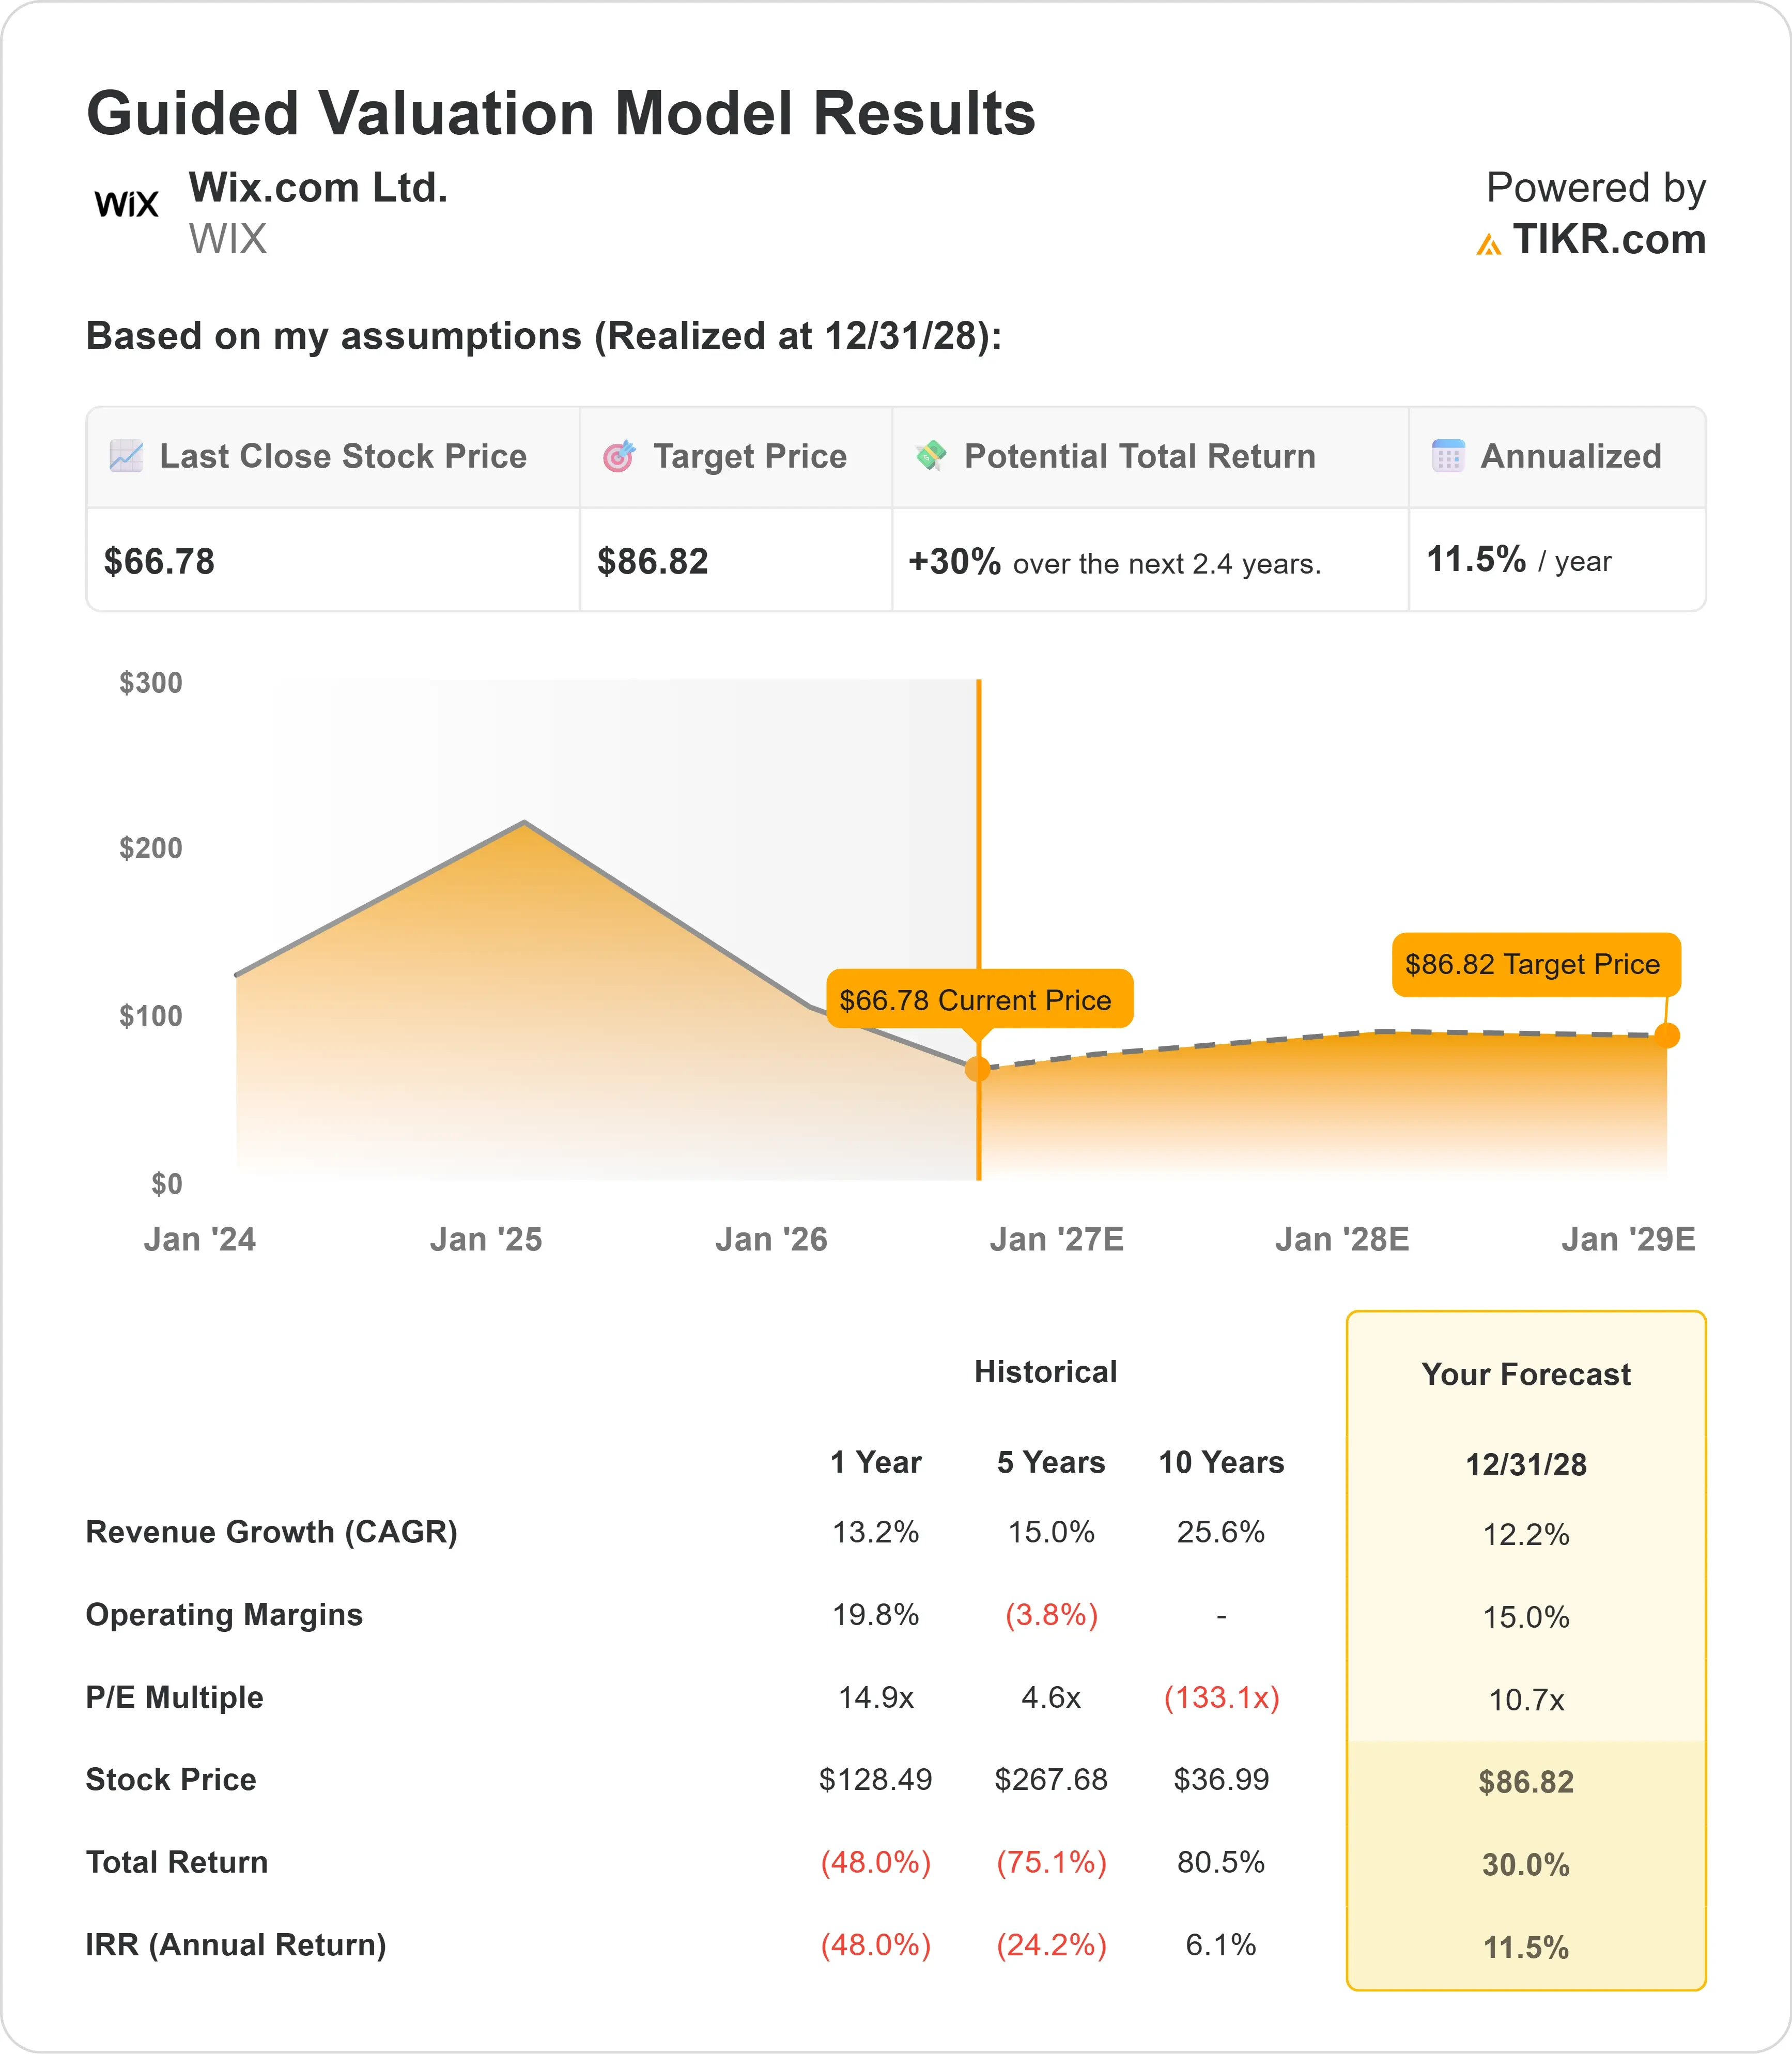1792x2054 pixels.
Task: Click the Potential Total Return header
Action: pos(1140,456)
